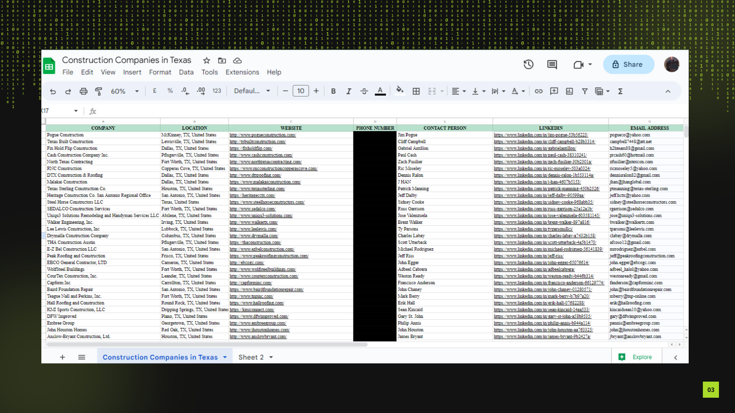Format as percent
Viewport: 735px width, 413px height.
(x=170, y=91)
